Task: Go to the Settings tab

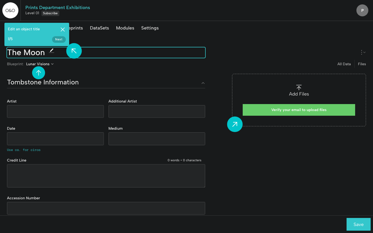Action: 150,28
